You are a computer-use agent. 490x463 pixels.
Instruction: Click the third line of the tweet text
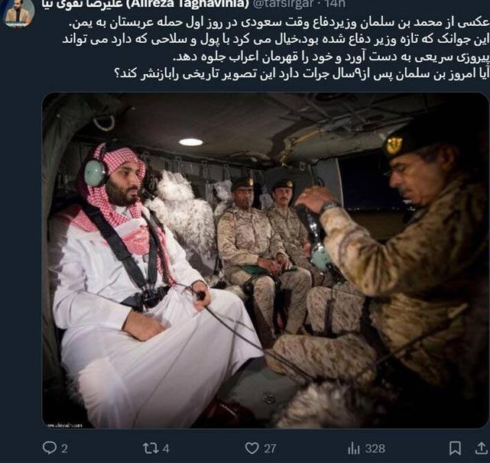pyautogui.click(x=331, y=57)
